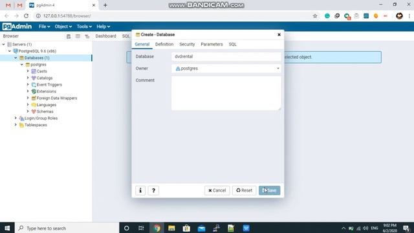Viewport: 414px width, 233px height.
Task: Collapse the Databases (1) node
Action: click(x=16, y=58)
